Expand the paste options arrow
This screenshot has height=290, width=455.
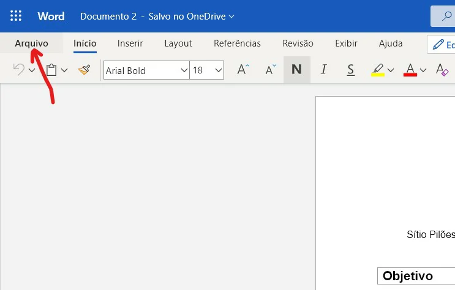[64, 70]
